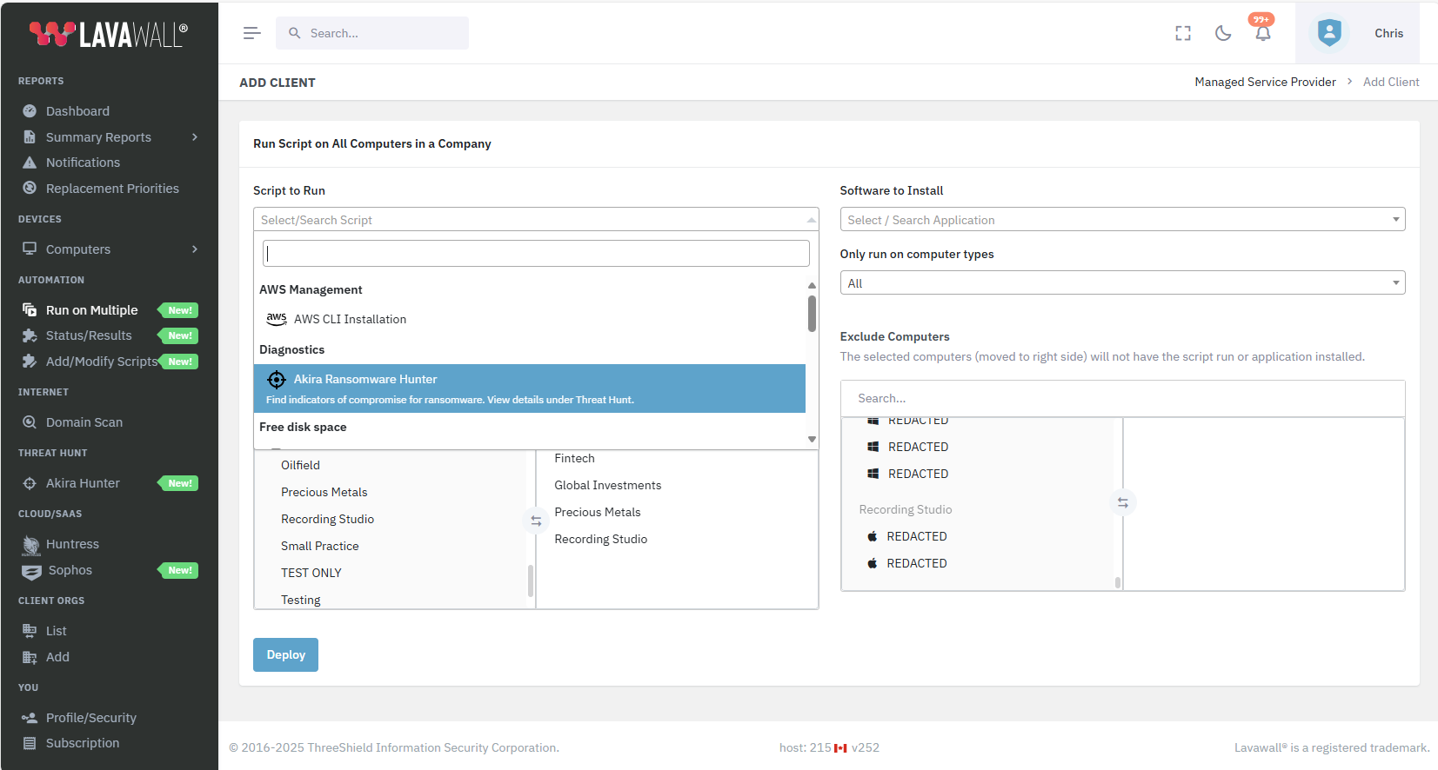Image resolution: width=1438 pixels, height=770 pixels.
Task: Switch to dark mode moon icon
Action: [x=1223, y=33]
